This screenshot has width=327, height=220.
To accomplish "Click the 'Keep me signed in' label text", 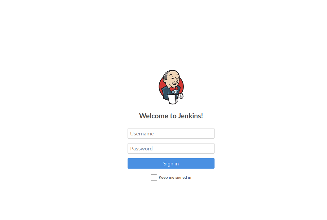I will click(175, 177).
